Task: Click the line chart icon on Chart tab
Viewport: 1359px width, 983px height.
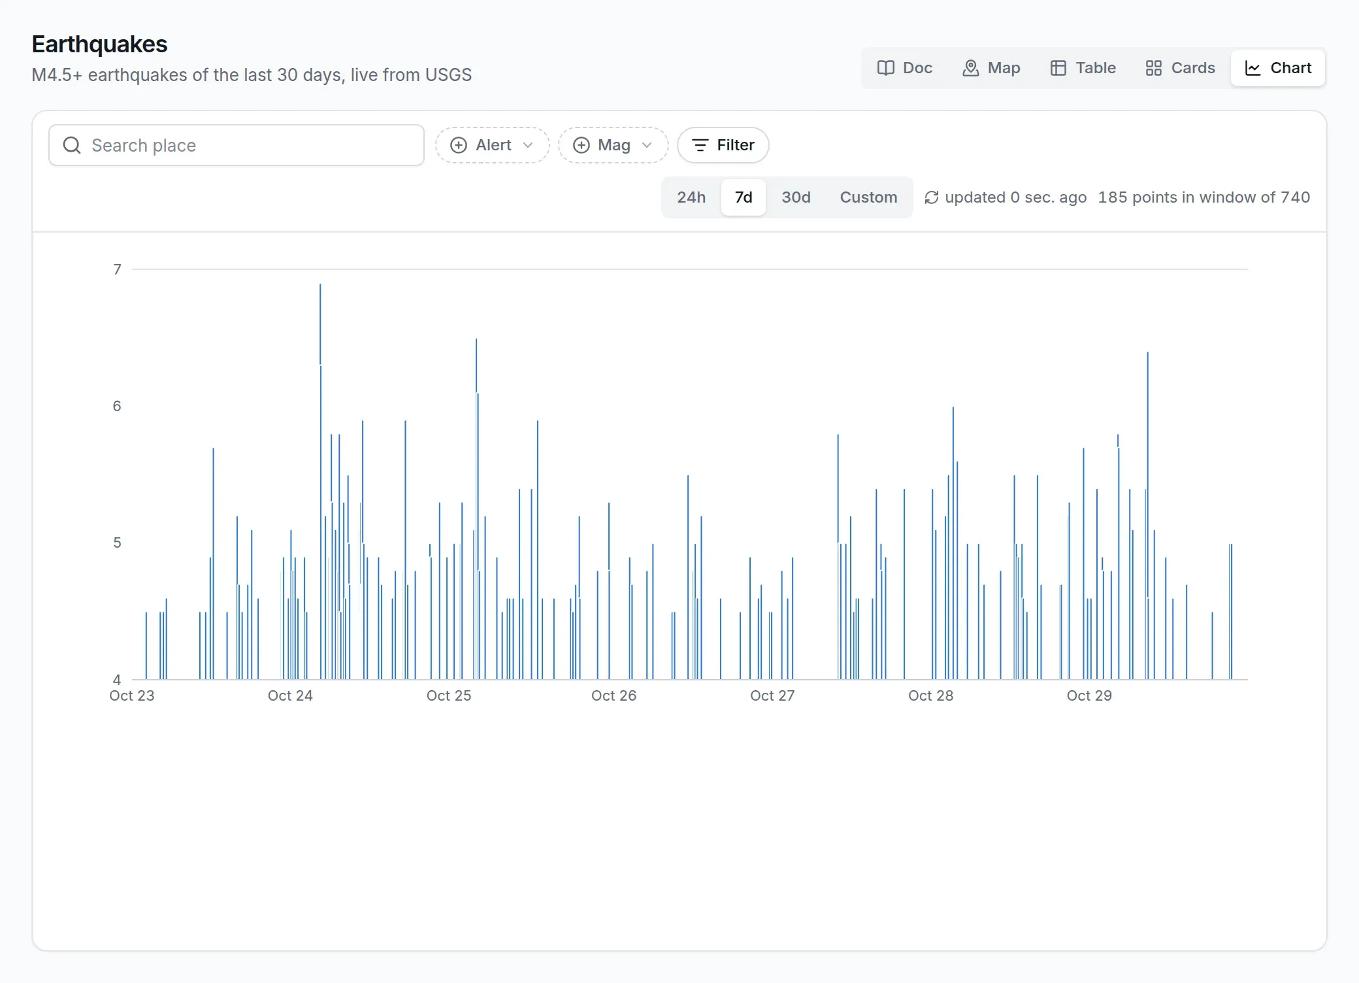Action: pyautogui.click(x=1253, y=68)
